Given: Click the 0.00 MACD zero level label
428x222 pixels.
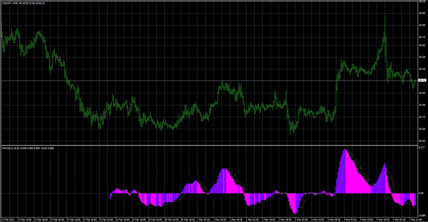Looking at the screenshot, I should coord(421,193).
